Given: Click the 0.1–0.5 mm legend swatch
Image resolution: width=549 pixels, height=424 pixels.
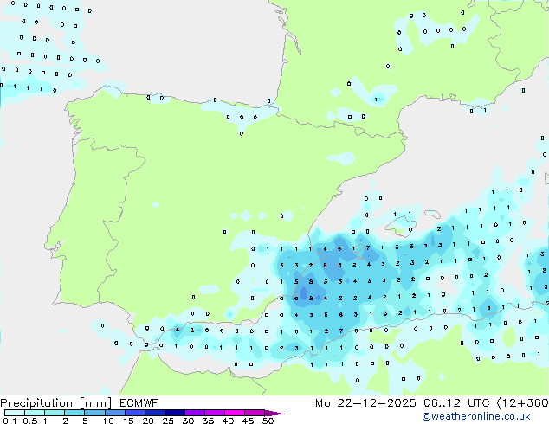Looking at the screenshot, I should (x=15, y=413).
